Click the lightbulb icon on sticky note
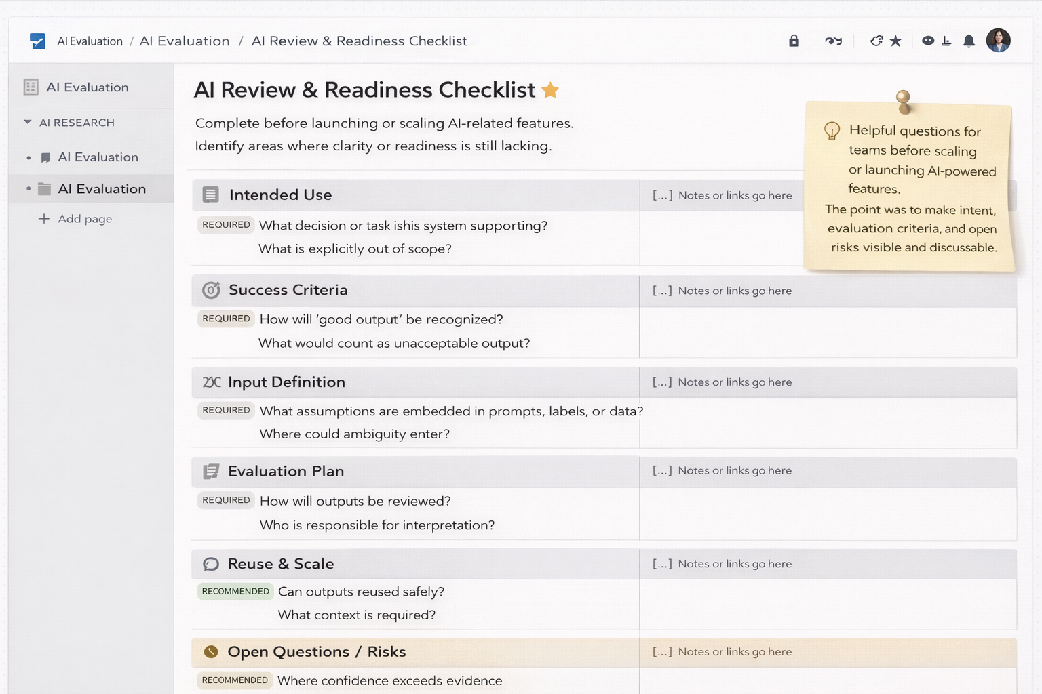Image resolution: width=1042 pixels, height=694 pixels. click(832, 131)
